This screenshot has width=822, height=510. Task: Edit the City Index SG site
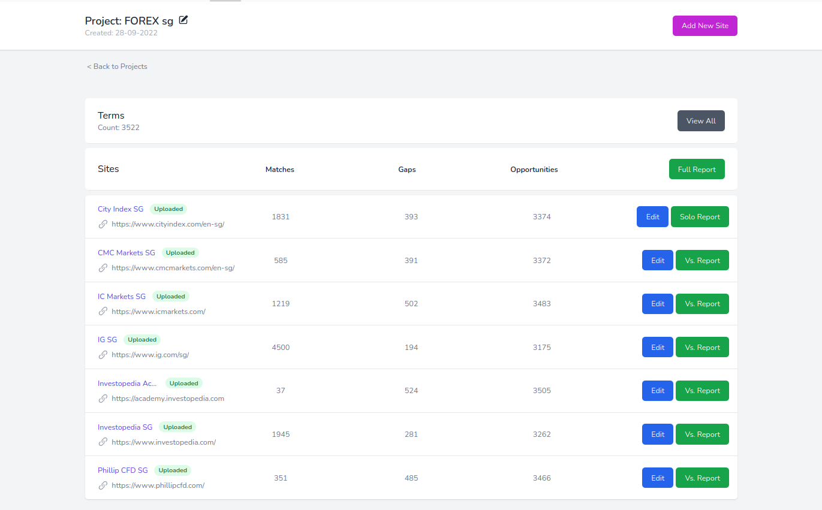tap(652, 217)
